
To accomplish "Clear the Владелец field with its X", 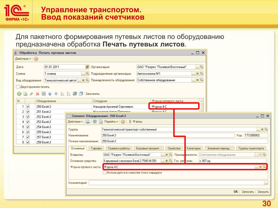I will coord(167,155).
